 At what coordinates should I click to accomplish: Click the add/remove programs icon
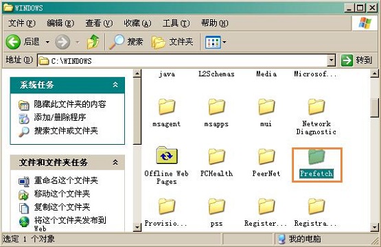point(24,118)
